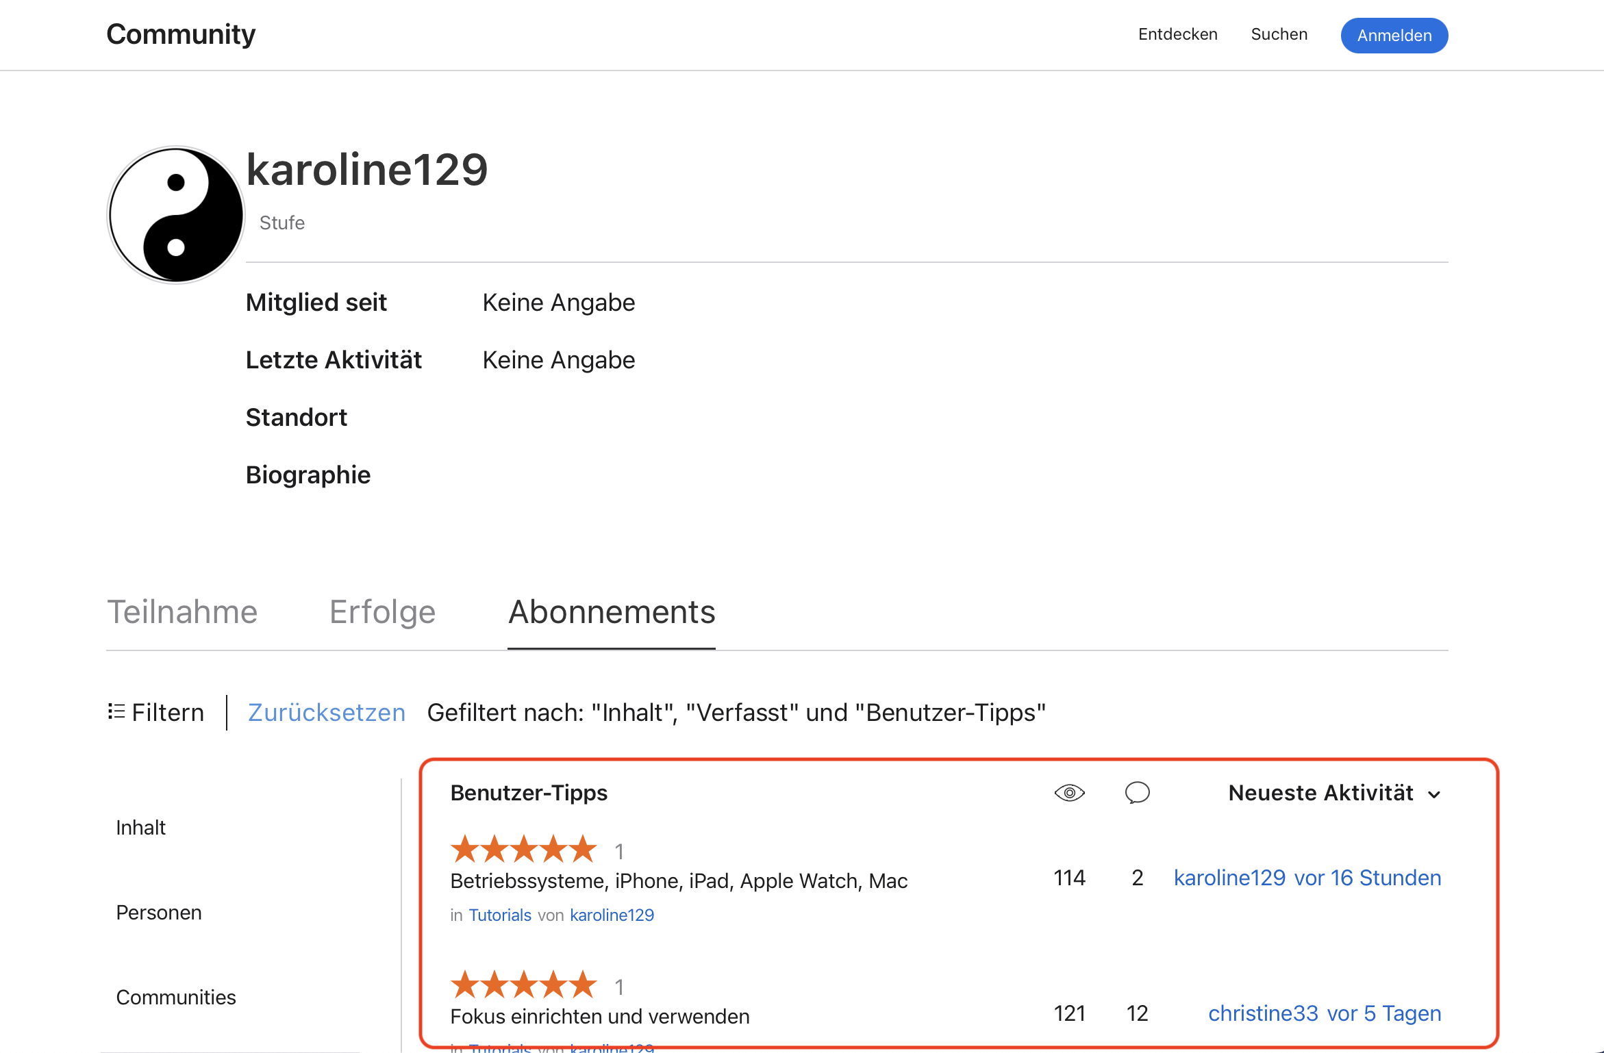Open Entdecken in the top navigation
Screen dimensions: 1604x1053
point(1177,34)
